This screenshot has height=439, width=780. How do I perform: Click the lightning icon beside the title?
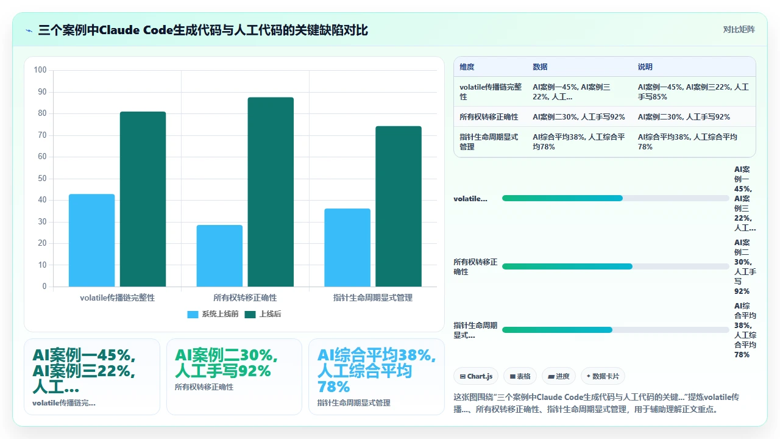click(29, 30)
